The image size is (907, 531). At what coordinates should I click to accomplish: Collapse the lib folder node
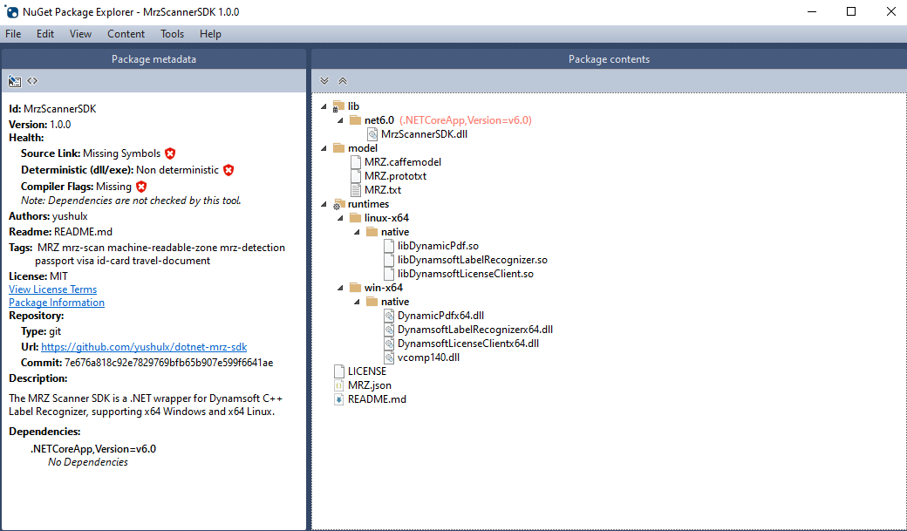(x=325, y=106)
